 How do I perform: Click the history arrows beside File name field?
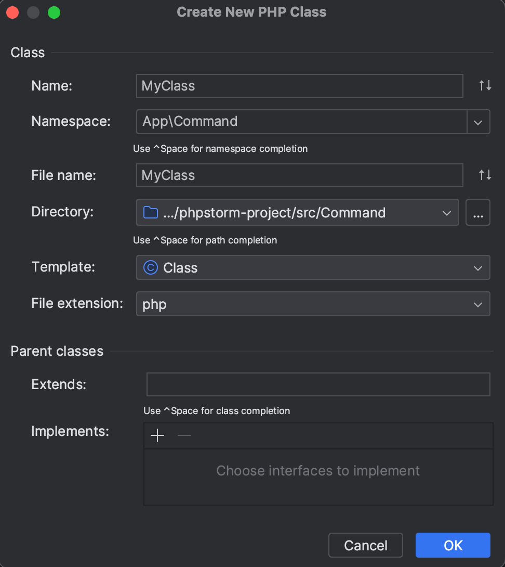pos(484,175)
